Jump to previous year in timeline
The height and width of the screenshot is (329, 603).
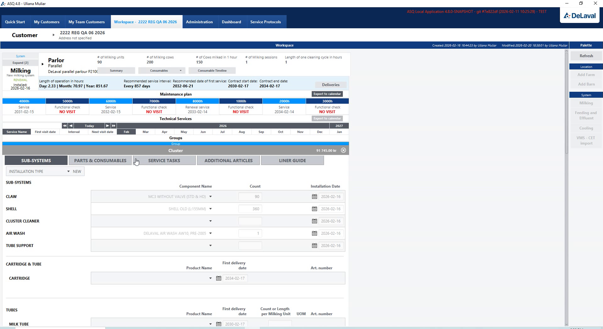pos(64,126)
